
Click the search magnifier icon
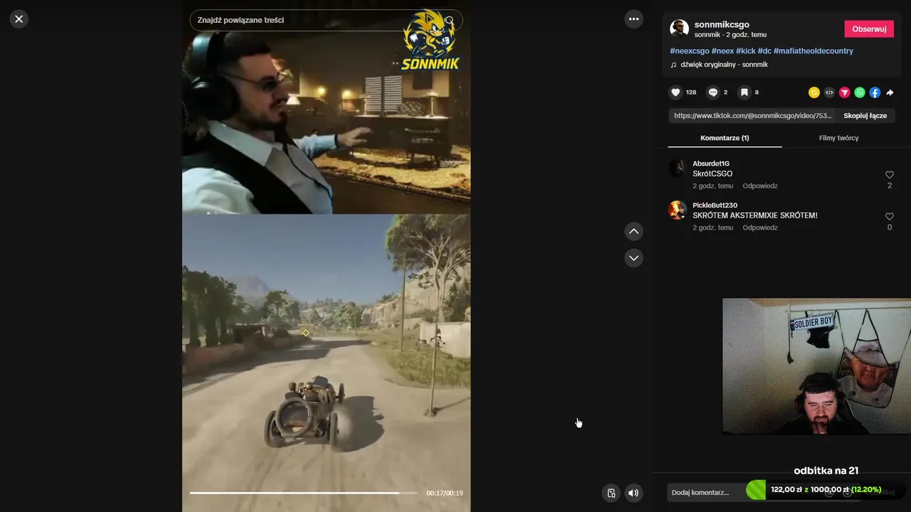[x=450, y=20]
